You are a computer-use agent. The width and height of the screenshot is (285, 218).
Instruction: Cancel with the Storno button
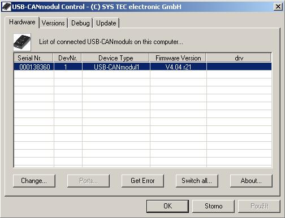[213, 206]
